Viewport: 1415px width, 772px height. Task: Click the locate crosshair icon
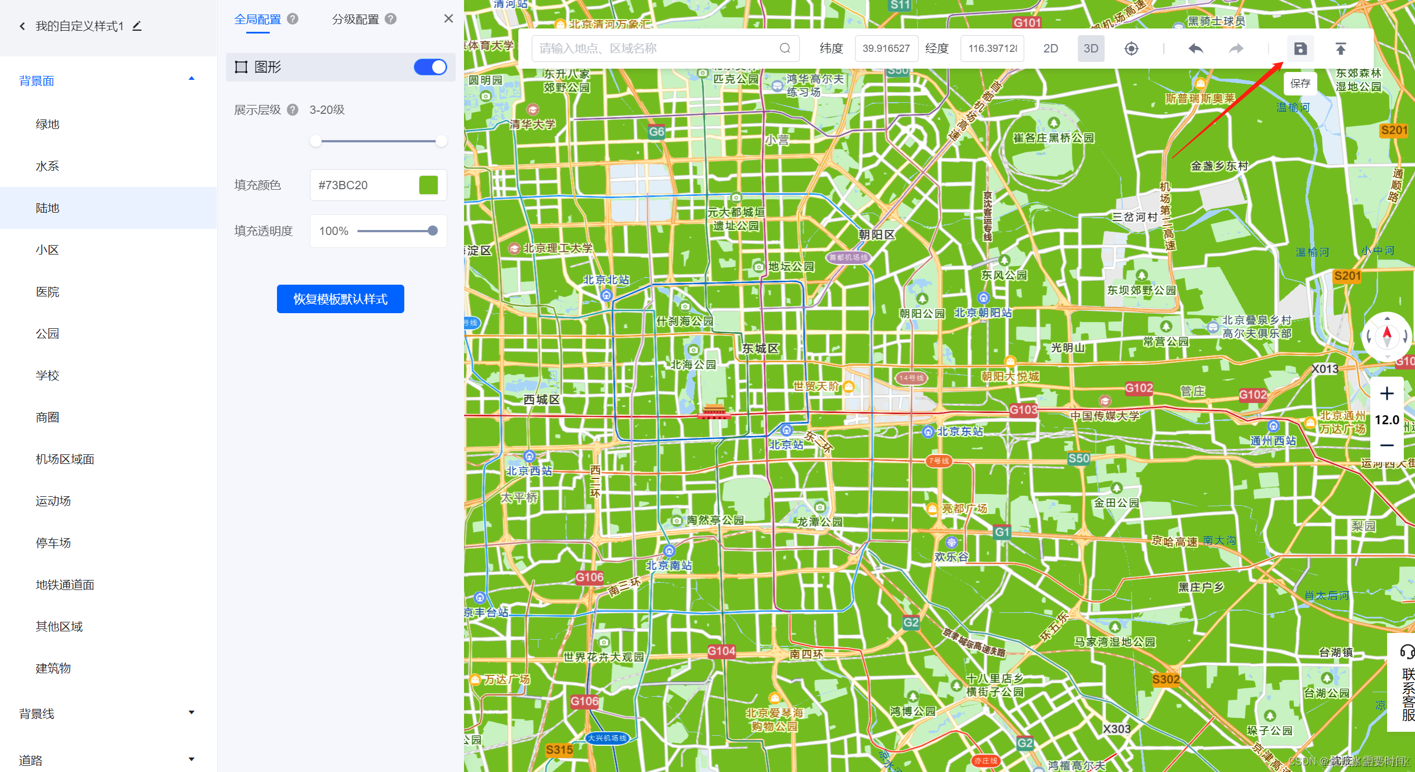[x=1131, y=49]
